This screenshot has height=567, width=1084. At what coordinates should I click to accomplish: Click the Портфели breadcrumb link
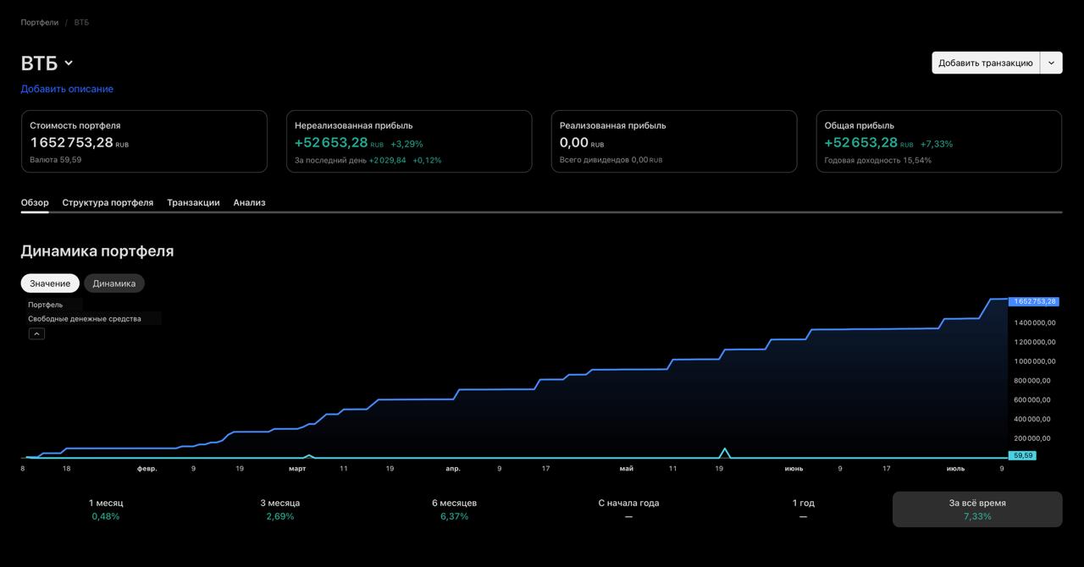(40, 23)
